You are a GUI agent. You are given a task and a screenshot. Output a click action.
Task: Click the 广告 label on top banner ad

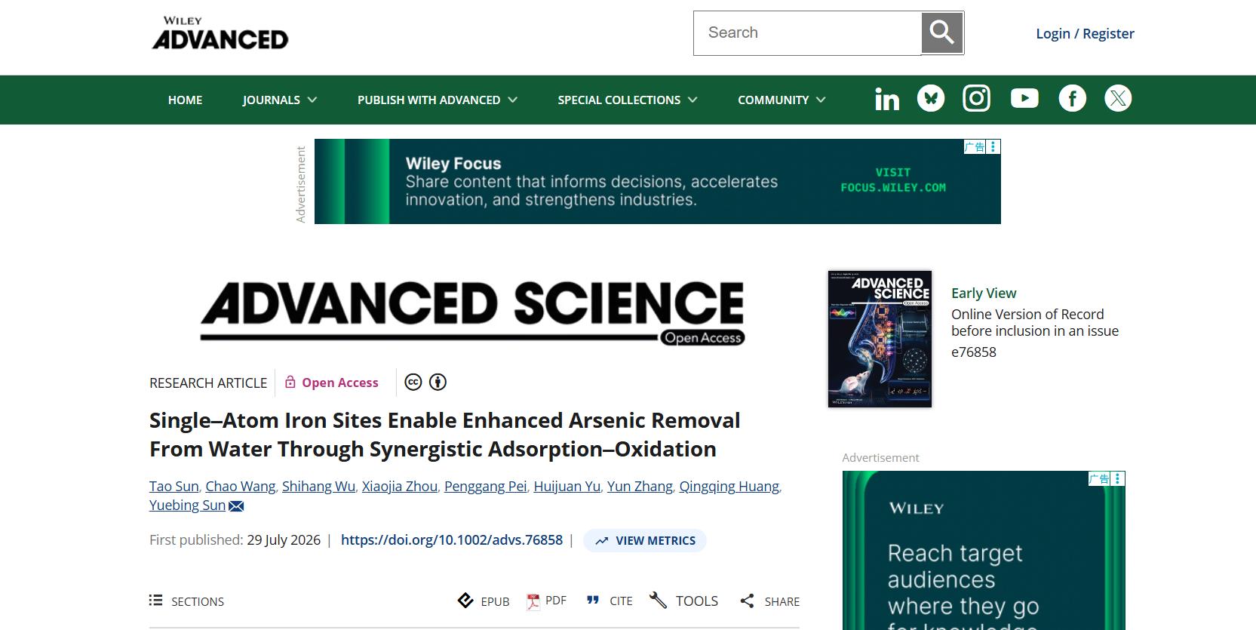coord(975,146)
